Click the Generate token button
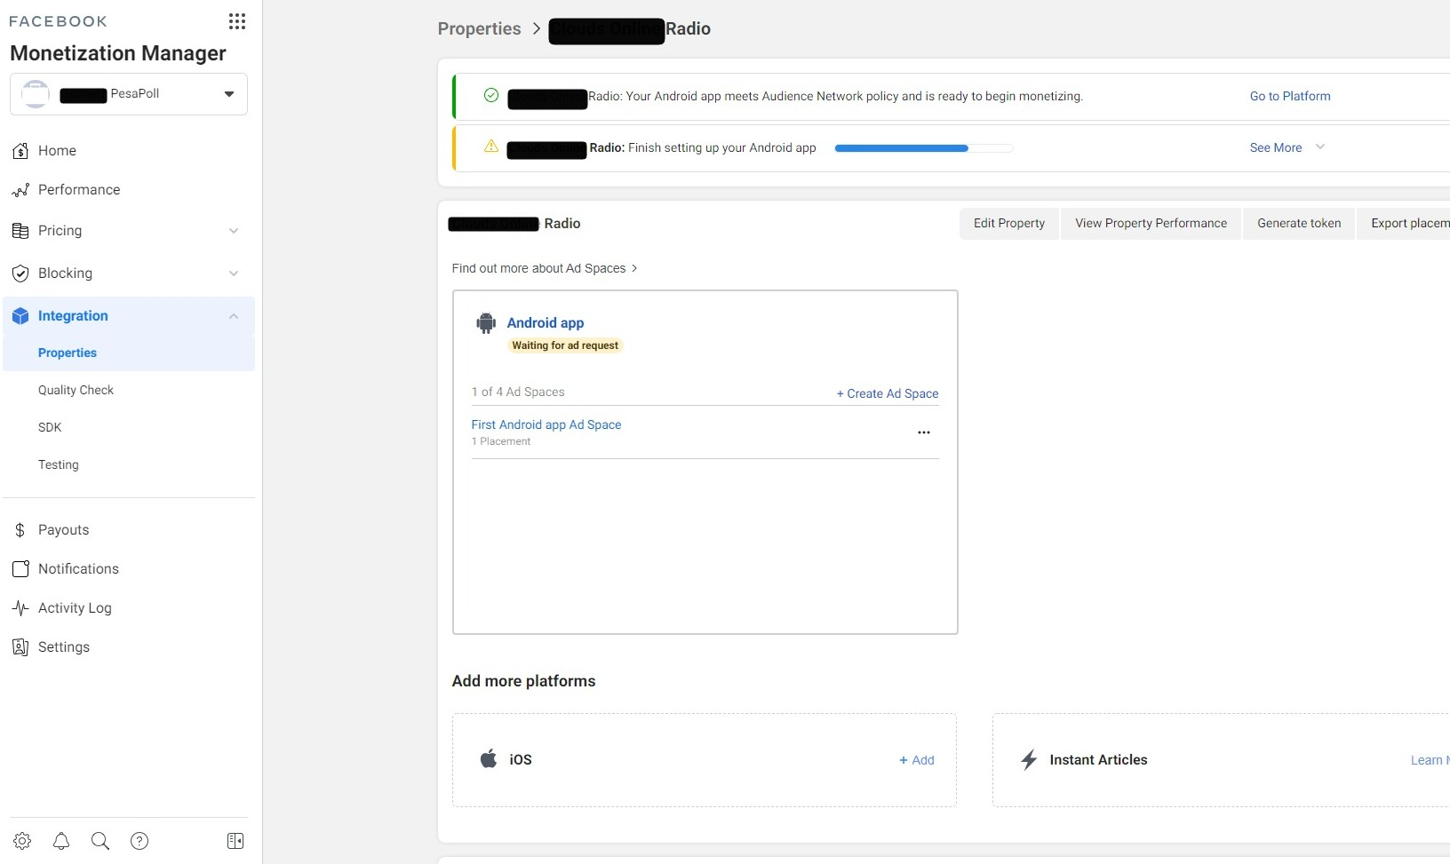The width and height of the screenshot is (1450, 864). pyautogui.click(x=1299, y=224)
